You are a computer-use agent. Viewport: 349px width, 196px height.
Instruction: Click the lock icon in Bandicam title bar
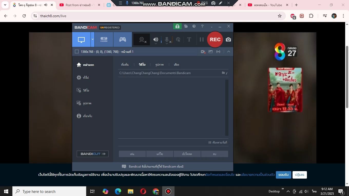point(177,26)
